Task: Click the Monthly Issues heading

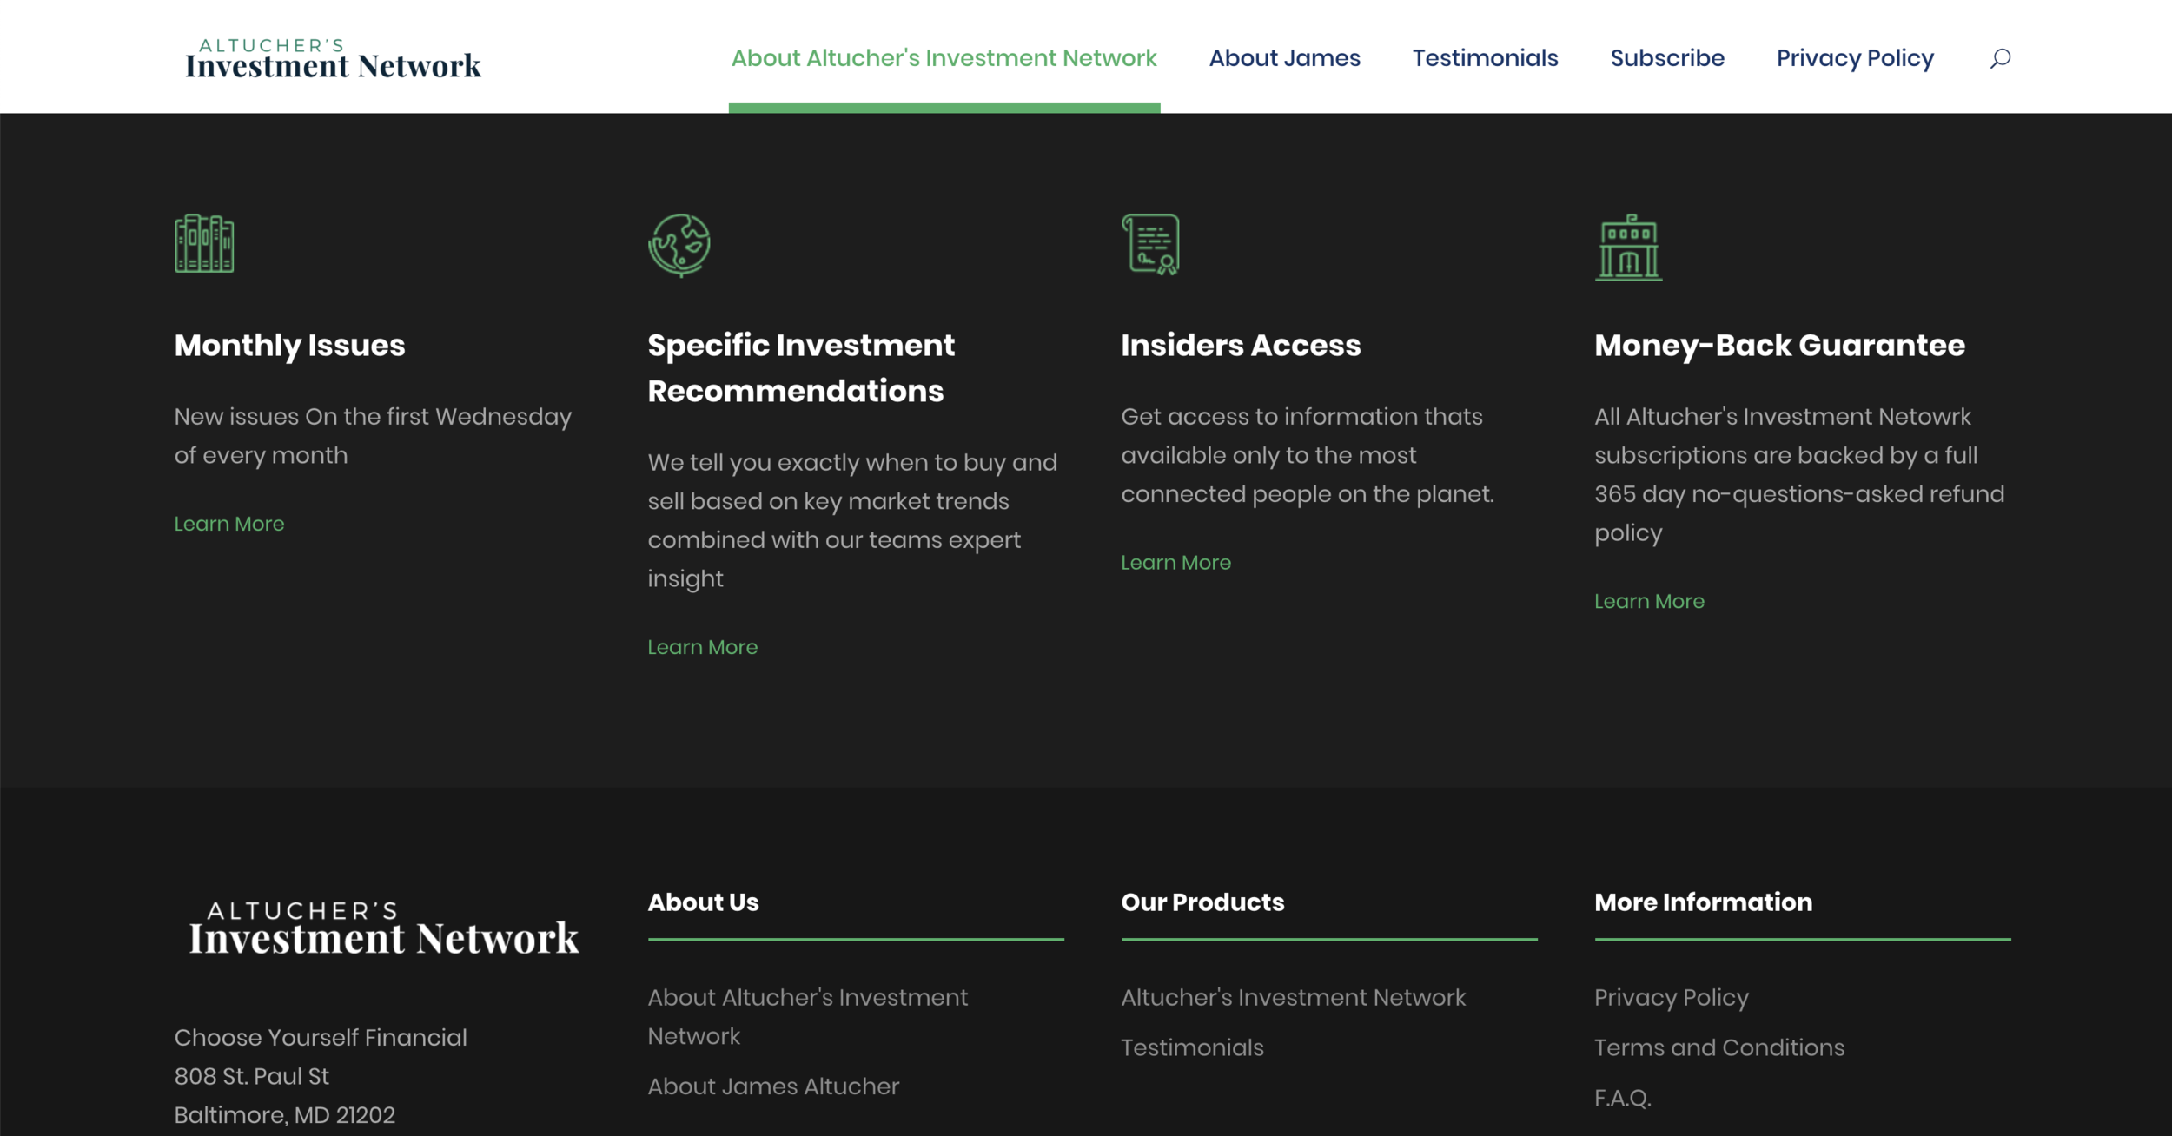Action: (x=289, y=346)
